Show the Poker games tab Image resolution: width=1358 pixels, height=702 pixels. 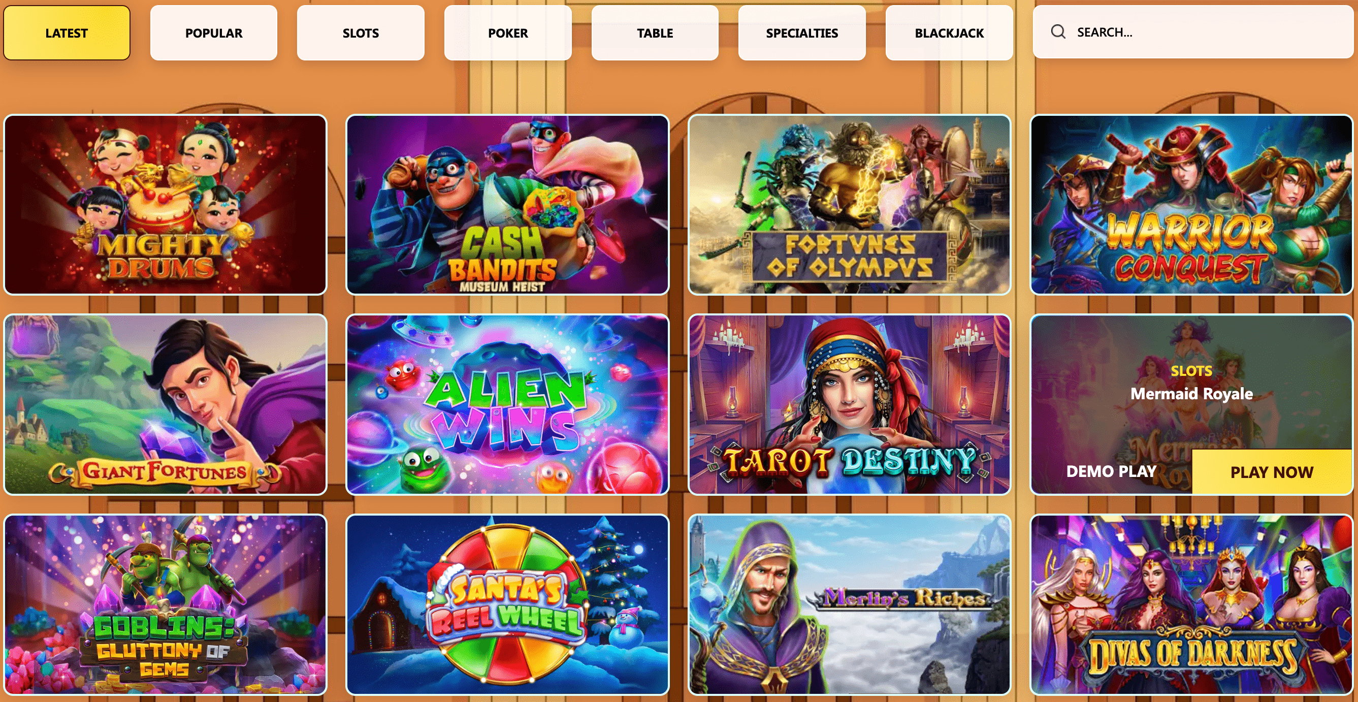click(508, 33)
